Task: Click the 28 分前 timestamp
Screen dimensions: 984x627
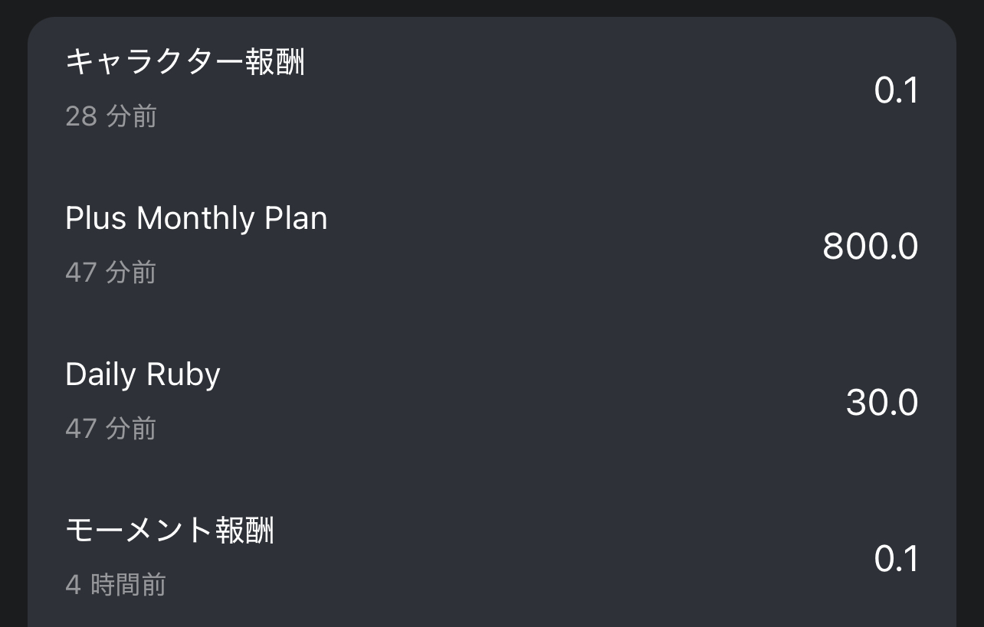Action: click(111, 116)
